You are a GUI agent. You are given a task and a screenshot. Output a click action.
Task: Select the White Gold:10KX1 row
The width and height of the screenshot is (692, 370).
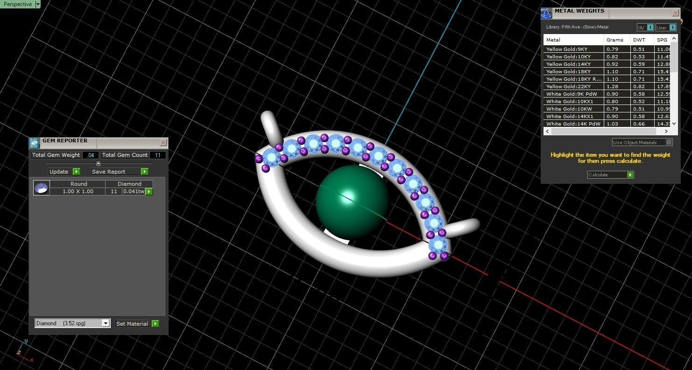pos(607,101)
